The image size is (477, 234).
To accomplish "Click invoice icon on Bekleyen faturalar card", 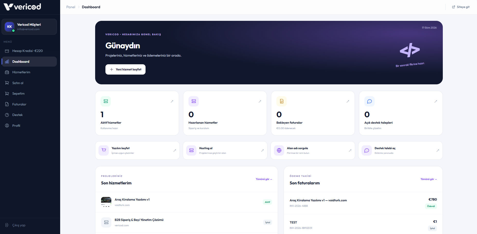I will click(282, 101).
